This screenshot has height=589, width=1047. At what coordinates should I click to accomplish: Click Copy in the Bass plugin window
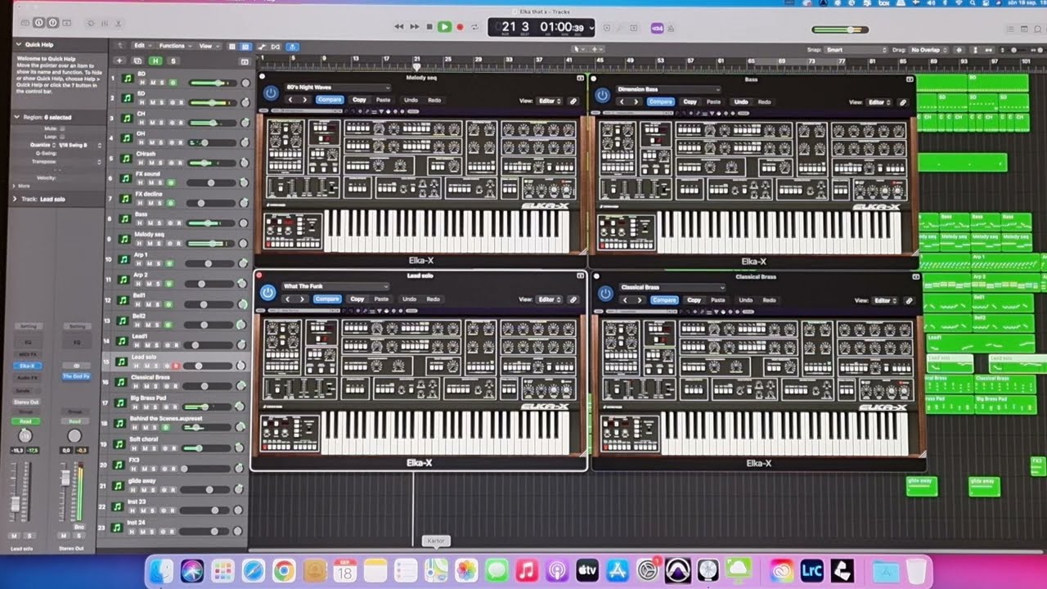pos(690,102)
